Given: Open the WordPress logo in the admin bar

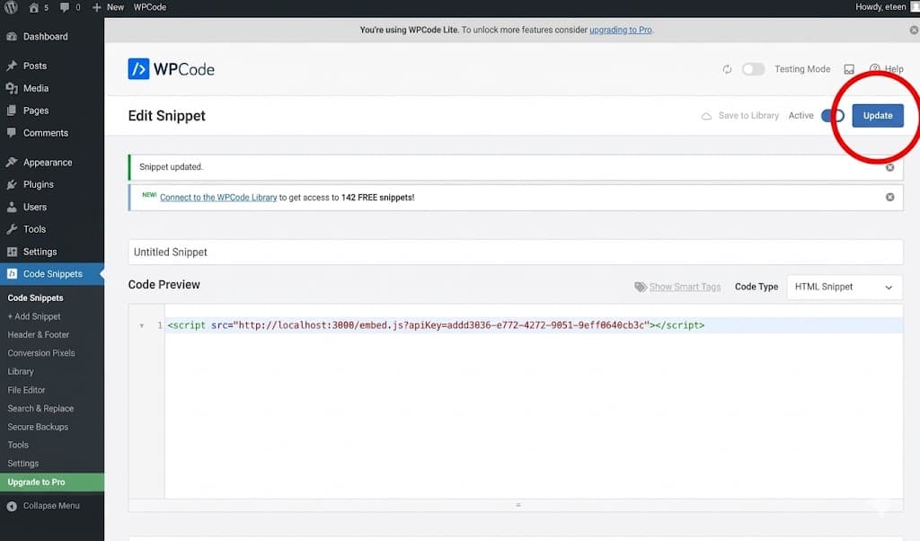Looking at the screenshot, I should click(x=11, y=7).
